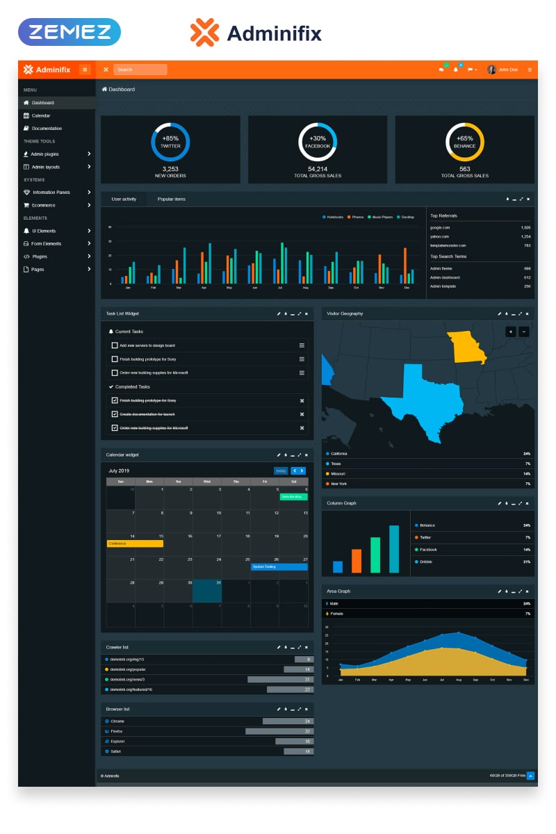Click the edit pencil on Task List Widget

[279, 314]
